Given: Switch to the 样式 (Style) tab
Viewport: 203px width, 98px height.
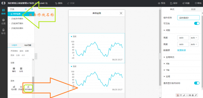Looking at the screenshot, I should tap(172, 9).
